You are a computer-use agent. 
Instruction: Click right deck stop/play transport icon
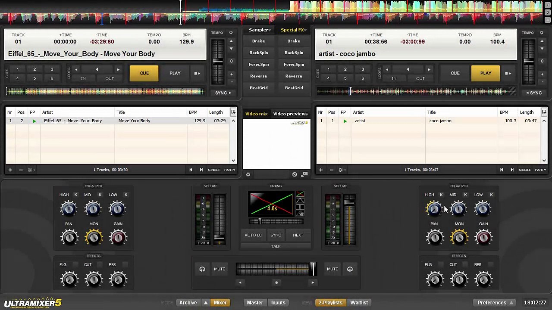[x=508, y=74]
